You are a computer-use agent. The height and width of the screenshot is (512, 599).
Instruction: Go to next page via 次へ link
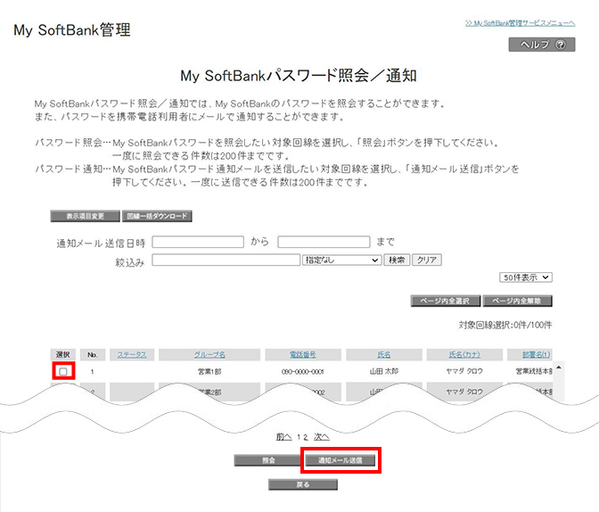[x=322, y=437]
